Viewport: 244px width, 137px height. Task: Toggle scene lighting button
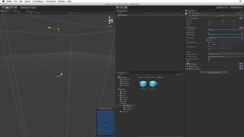(x=31, y=13)
